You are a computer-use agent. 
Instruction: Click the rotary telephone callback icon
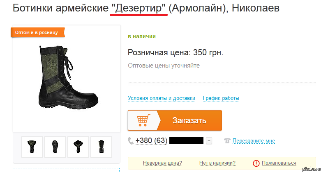(x=227, y=140)
